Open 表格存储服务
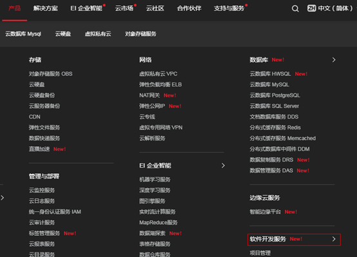 (155, 244)
